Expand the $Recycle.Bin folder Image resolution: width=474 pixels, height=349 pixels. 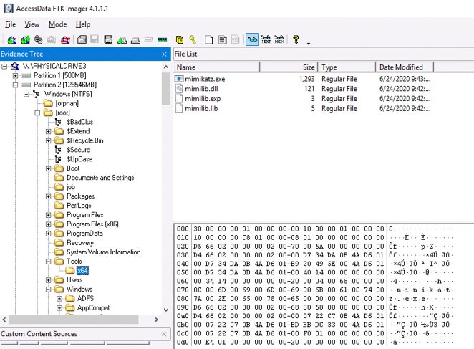49,140
